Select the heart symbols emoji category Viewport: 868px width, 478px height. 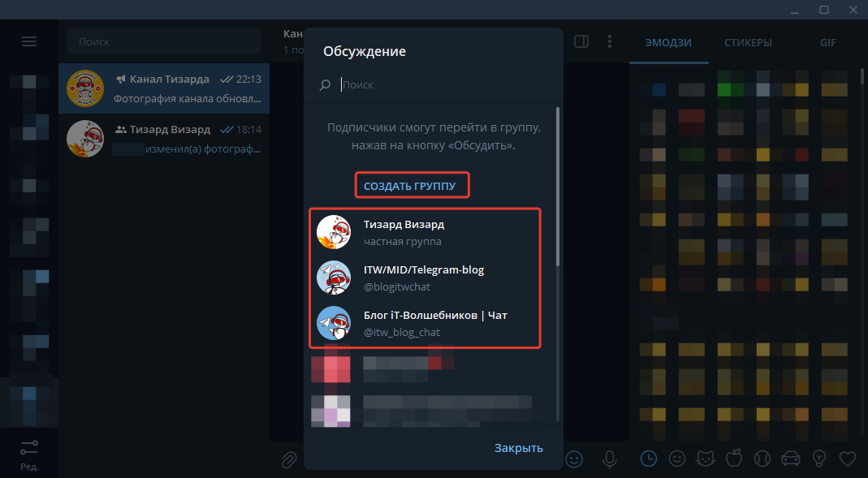click(848, 458)
